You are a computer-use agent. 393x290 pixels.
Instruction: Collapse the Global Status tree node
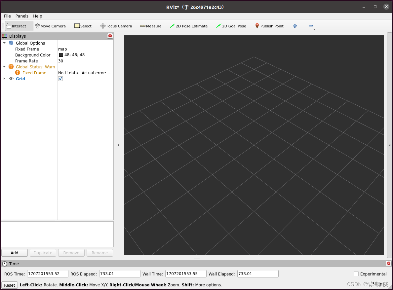4,67
